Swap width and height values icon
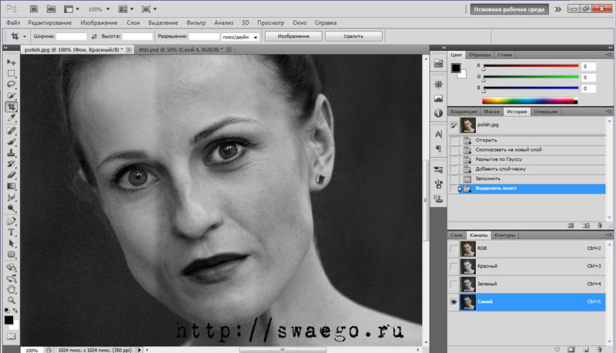 point(94,36)
